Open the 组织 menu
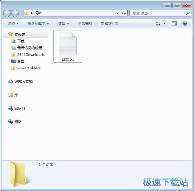Viewport: 194px width, 191px height. 13,23
